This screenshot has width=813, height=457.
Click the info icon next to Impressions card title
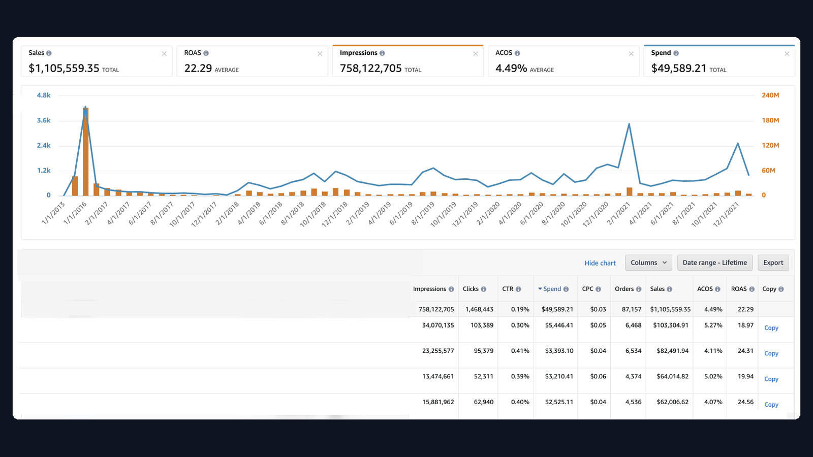click(382, 53)
